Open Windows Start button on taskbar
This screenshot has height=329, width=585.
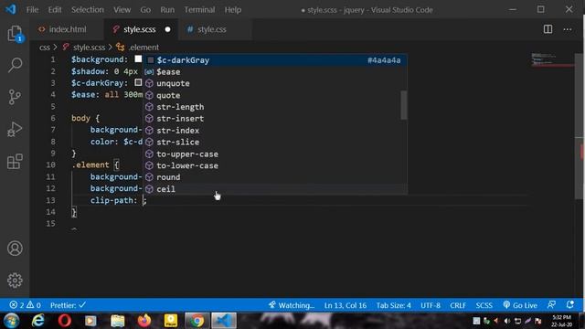pyautogui.click(x=11, y=321)
